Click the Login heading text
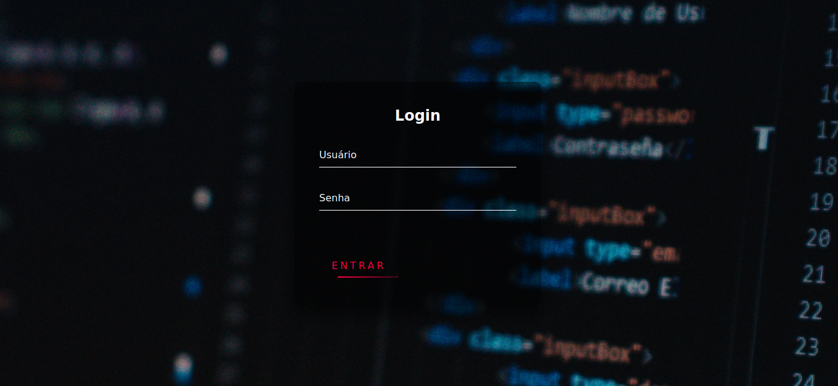Viewport: 838px width, 386px height. tap(418, 115)
